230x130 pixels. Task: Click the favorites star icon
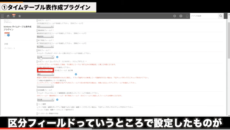coord(20,16)
